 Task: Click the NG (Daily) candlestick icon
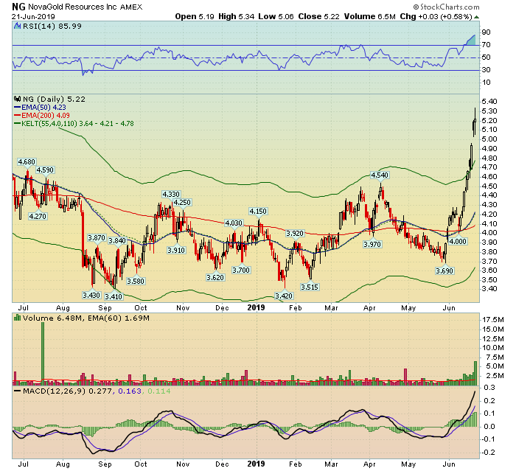[x=17, y=99]
